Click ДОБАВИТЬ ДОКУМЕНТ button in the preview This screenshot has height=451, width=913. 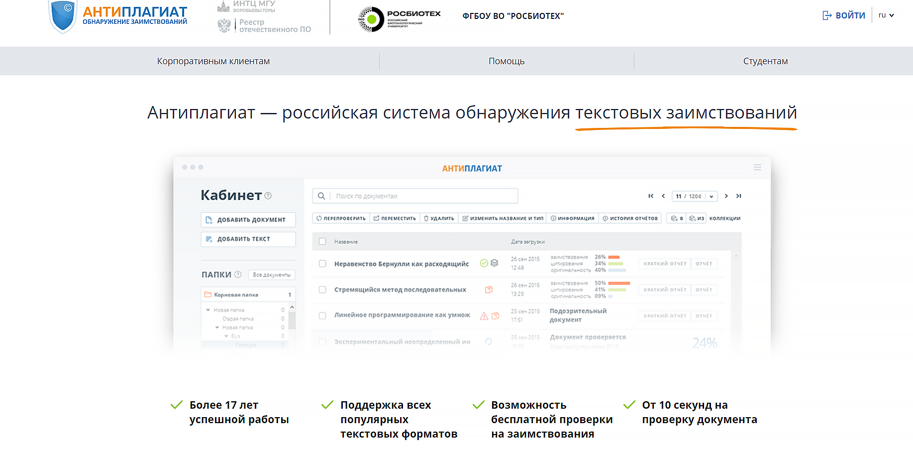248,220
